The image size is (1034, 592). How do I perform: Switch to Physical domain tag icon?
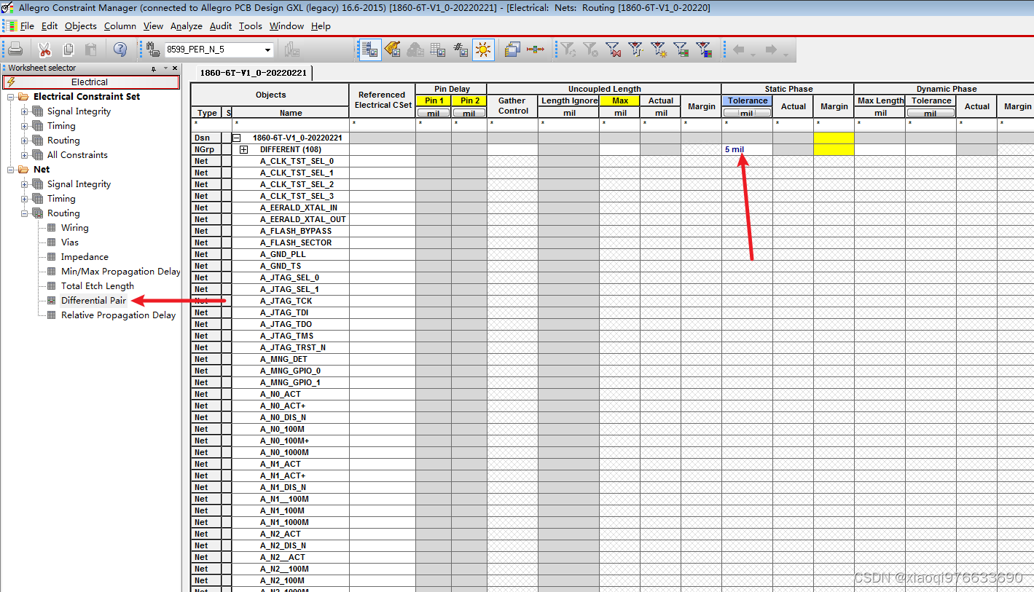click(x=393, y=50)
